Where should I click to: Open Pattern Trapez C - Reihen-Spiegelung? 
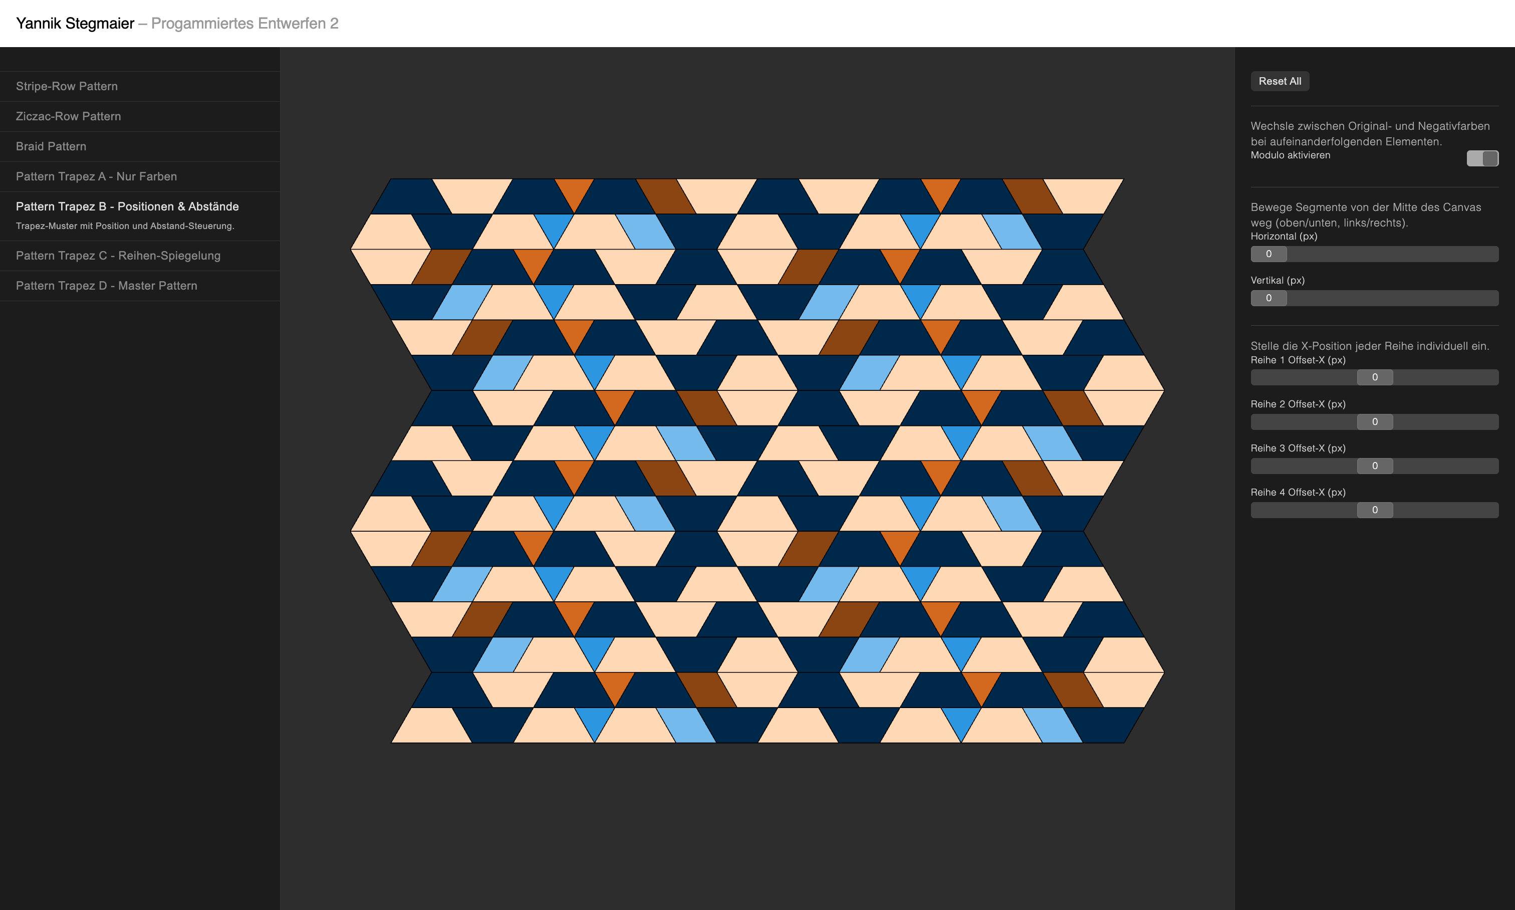coord(118,256)
